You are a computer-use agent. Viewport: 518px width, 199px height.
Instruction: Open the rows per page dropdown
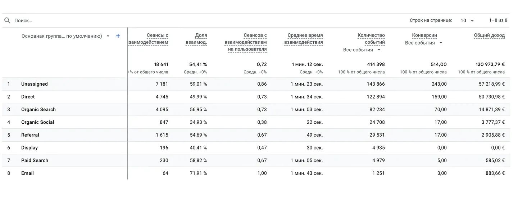point(467,20)
